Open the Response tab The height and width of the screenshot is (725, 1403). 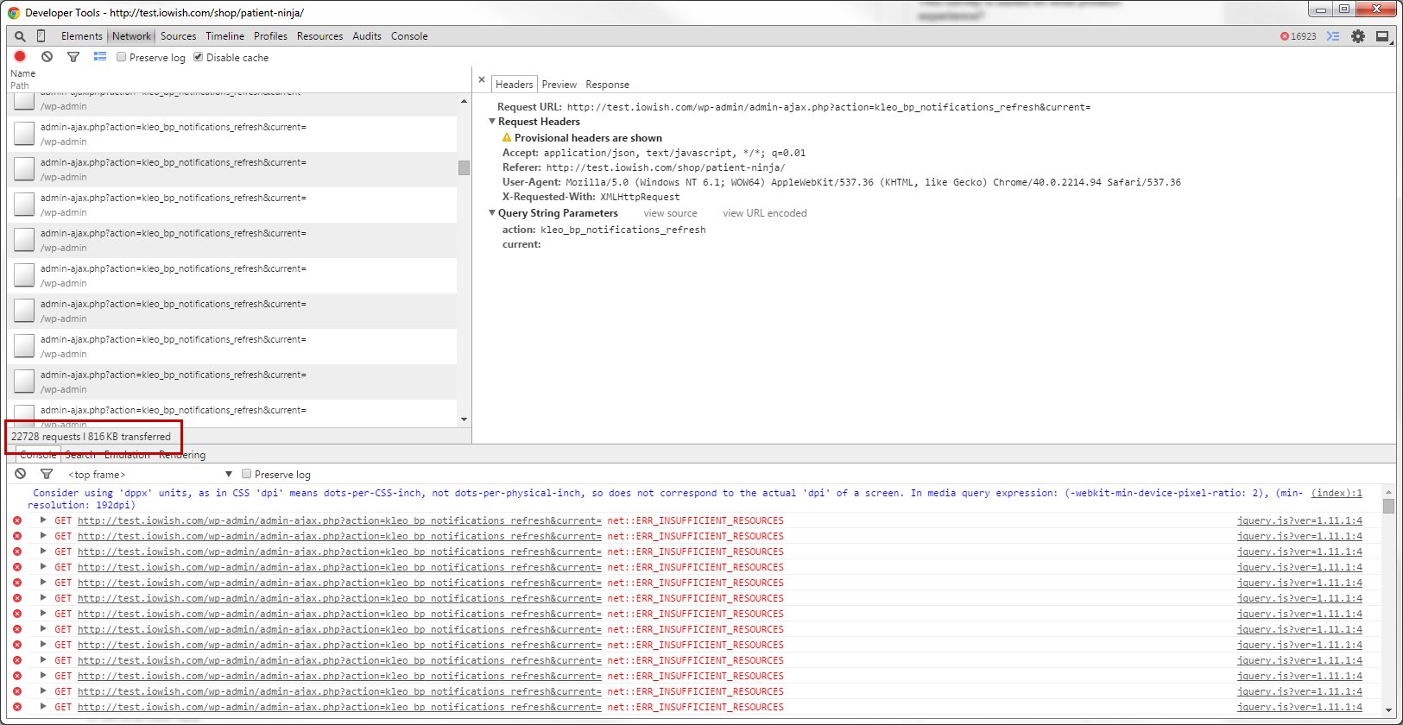click(x=607, y=85)
